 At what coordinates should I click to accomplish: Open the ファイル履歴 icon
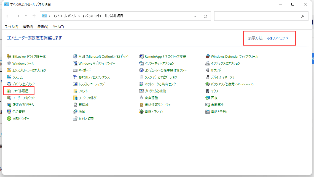coord(9,91)
